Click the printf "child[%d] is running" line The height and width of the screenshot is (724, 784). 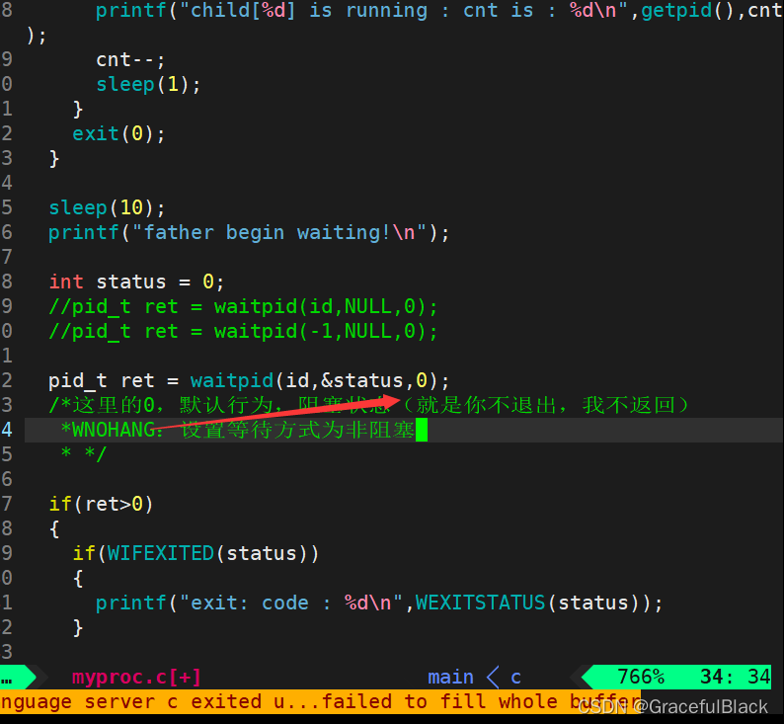438,11
